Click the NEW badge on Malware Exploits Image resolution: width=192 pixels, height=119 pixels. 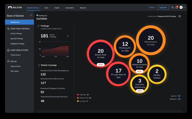[x=139, y=71]
